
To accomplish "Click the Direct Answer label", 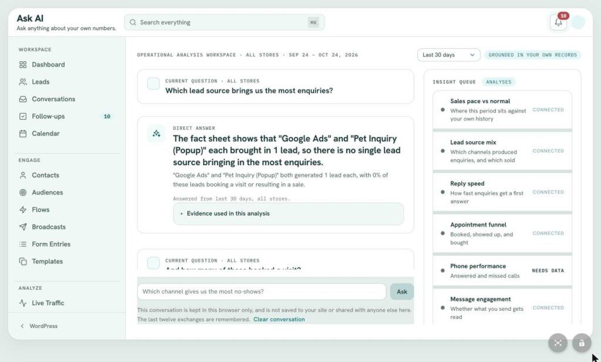I will 194,128.
